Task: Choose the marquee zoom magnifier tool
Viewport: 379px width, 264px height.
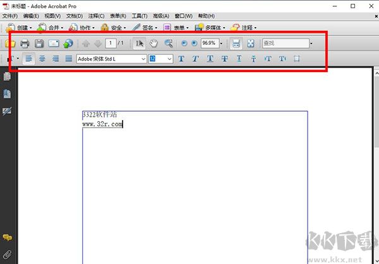Action: pos(169,44)
